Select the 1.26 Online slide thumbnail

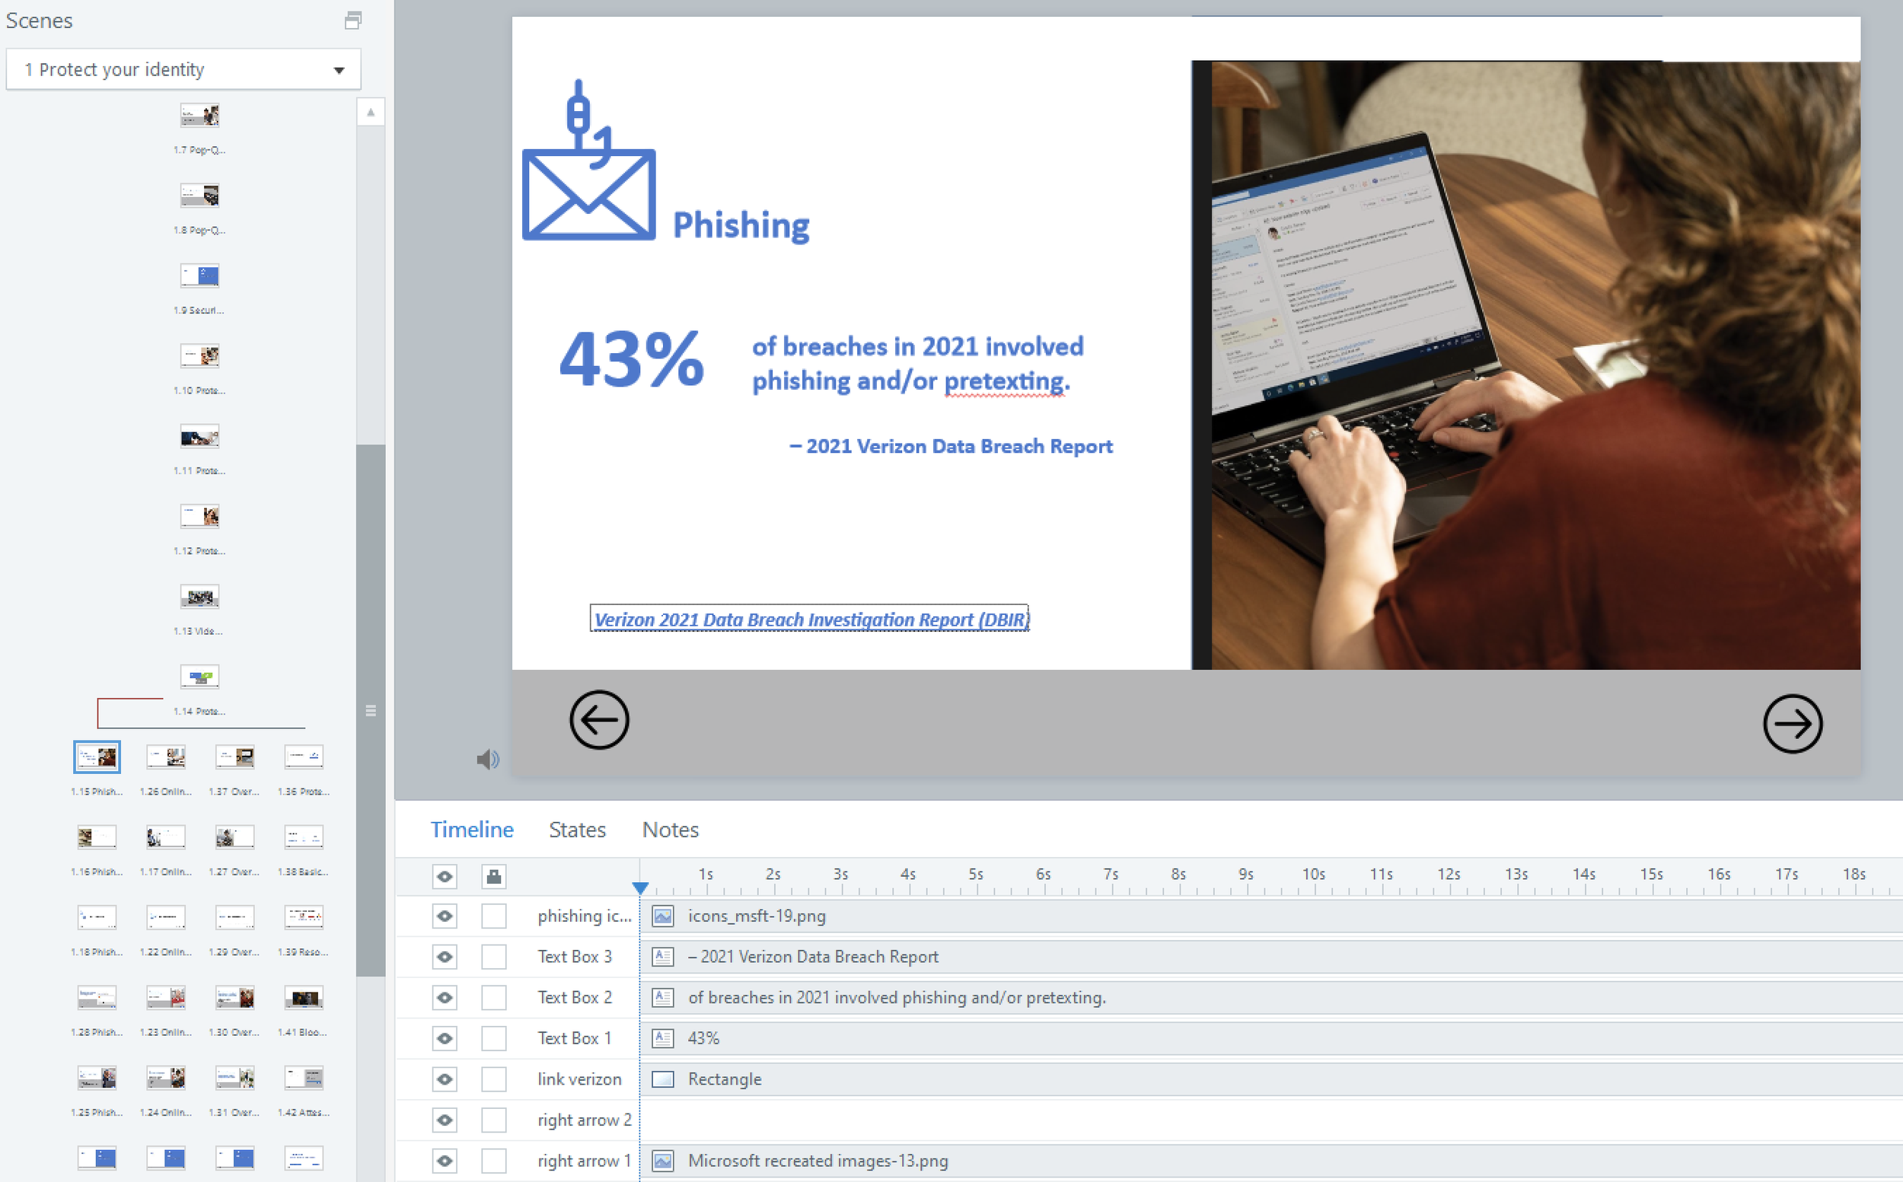[166, 757]
